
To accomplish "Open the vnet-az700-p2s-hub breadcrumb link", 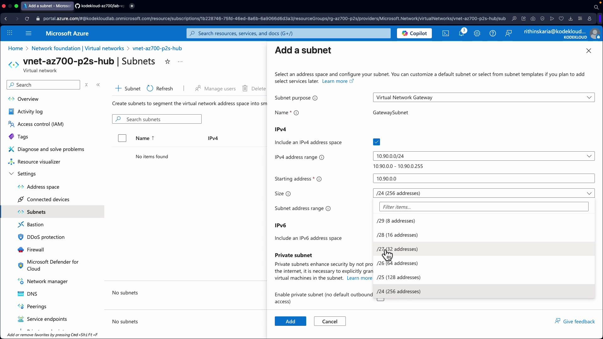I will (157, 48).
